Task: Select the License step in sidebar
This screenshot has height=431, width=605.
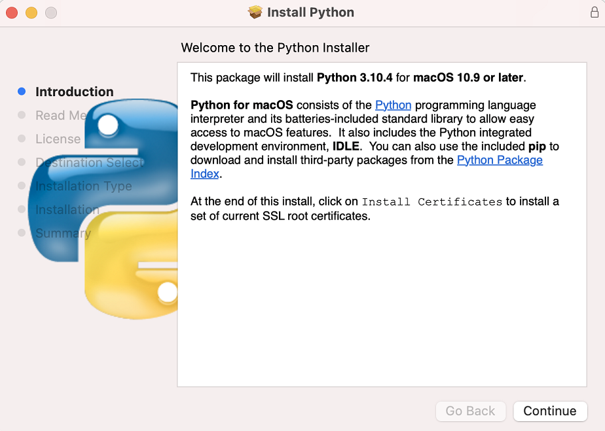Action: click(x=58, y=139)
